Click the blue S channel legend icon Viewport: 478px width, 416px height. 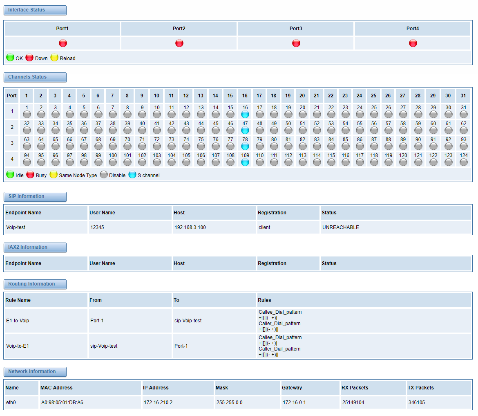click(132, 174)
